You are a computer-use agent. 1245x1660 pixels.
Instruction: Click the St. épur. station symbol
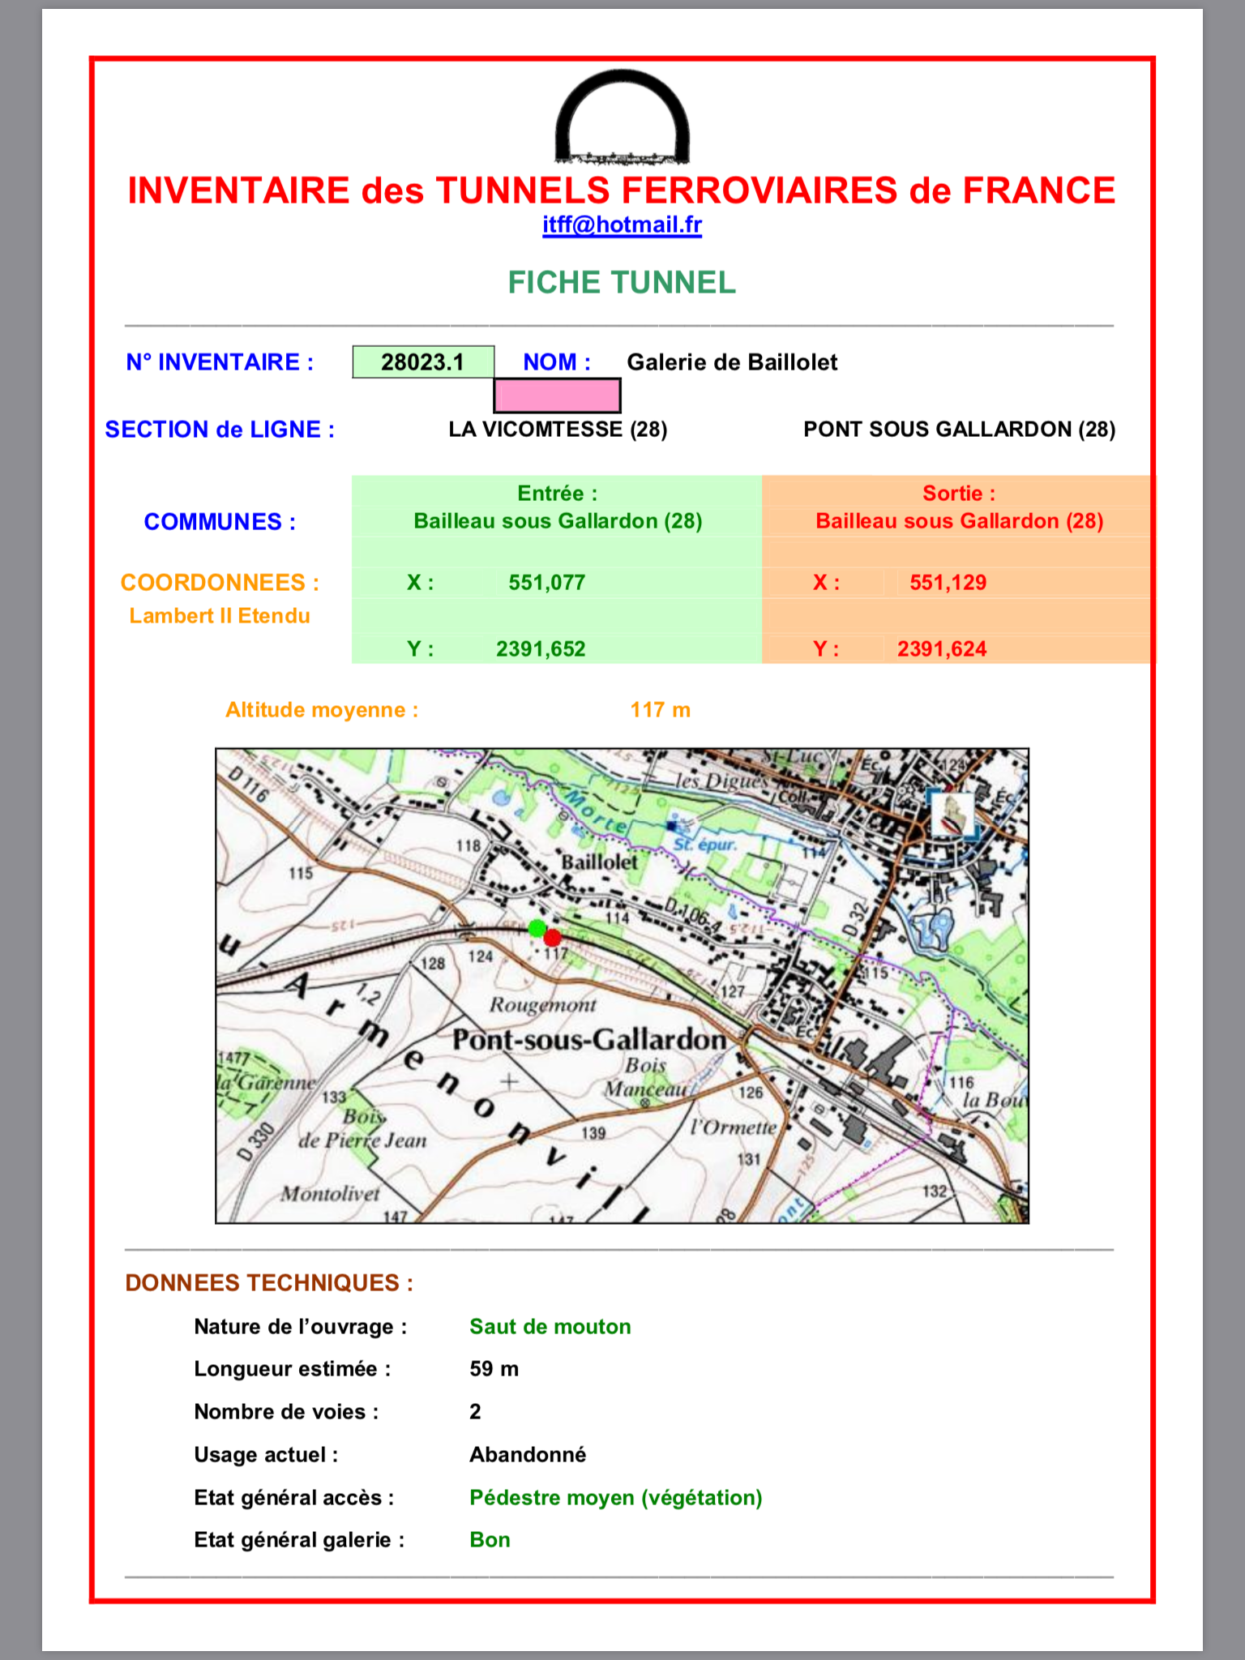point(672,826)
